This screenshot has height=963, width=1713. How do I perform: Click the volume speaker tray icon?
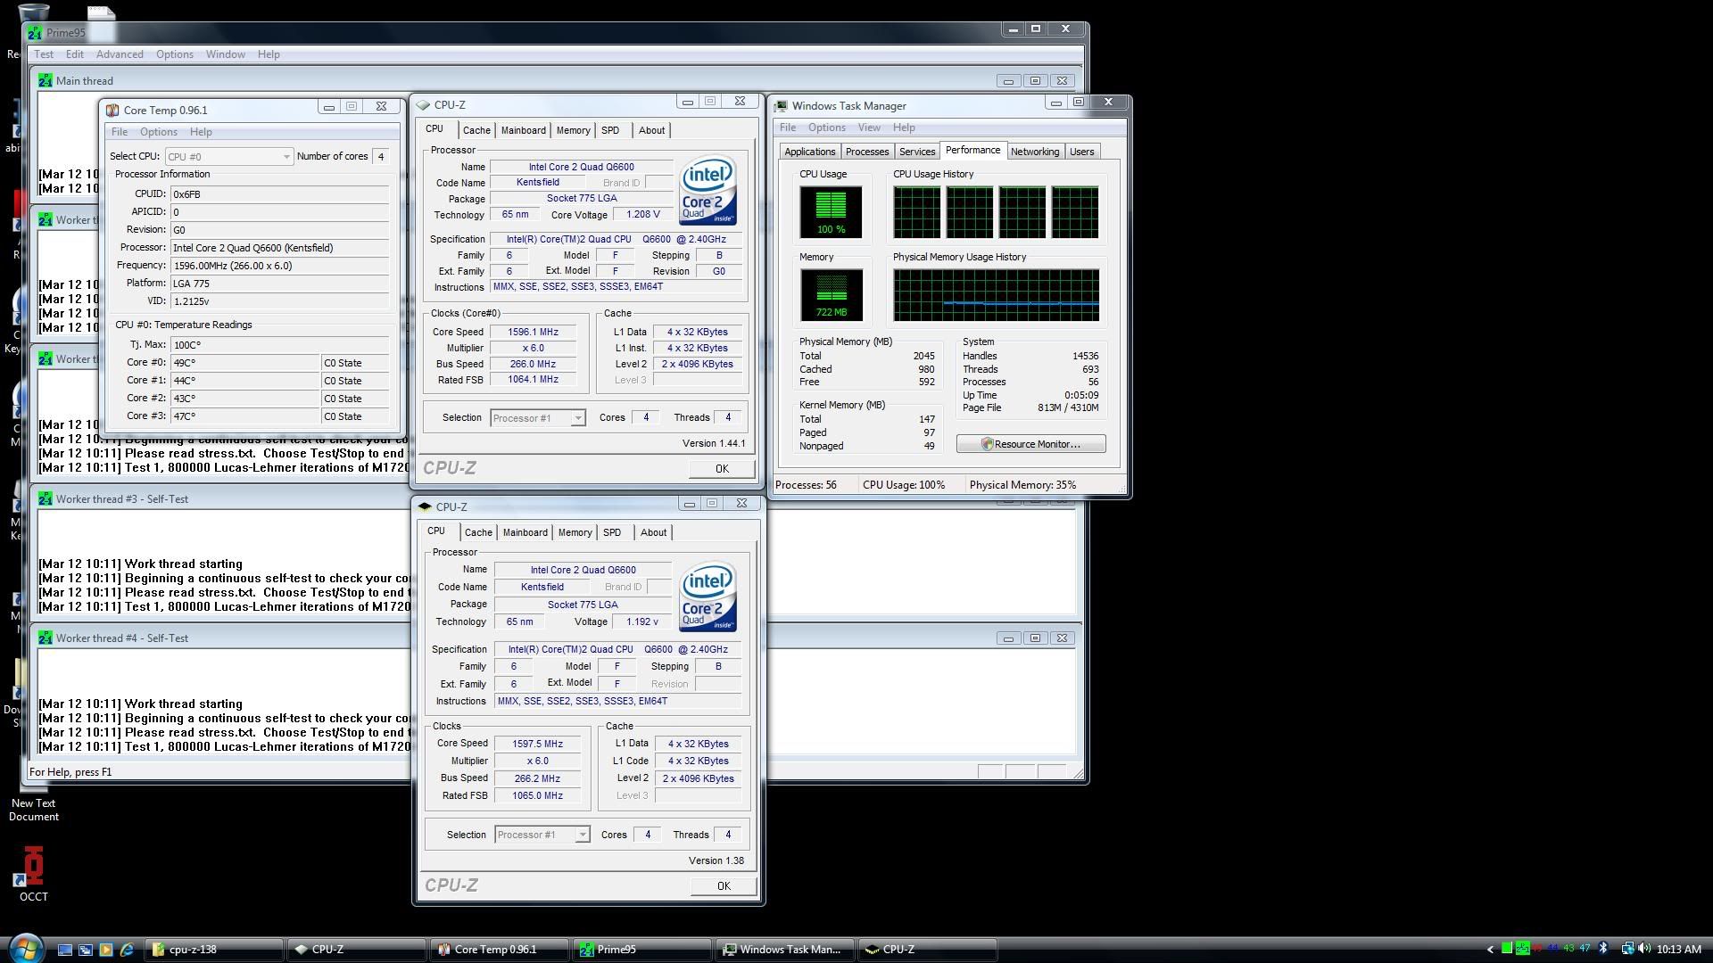(x=1644, y=949)
